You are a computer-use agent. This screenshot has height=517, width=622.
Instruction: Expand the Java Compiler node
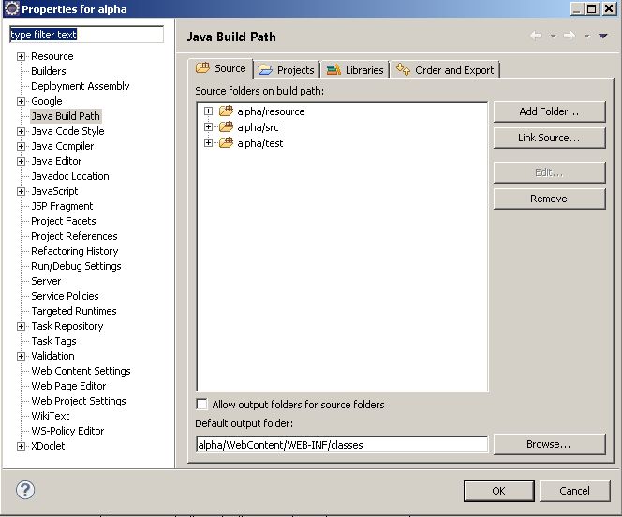coord(21,146)
